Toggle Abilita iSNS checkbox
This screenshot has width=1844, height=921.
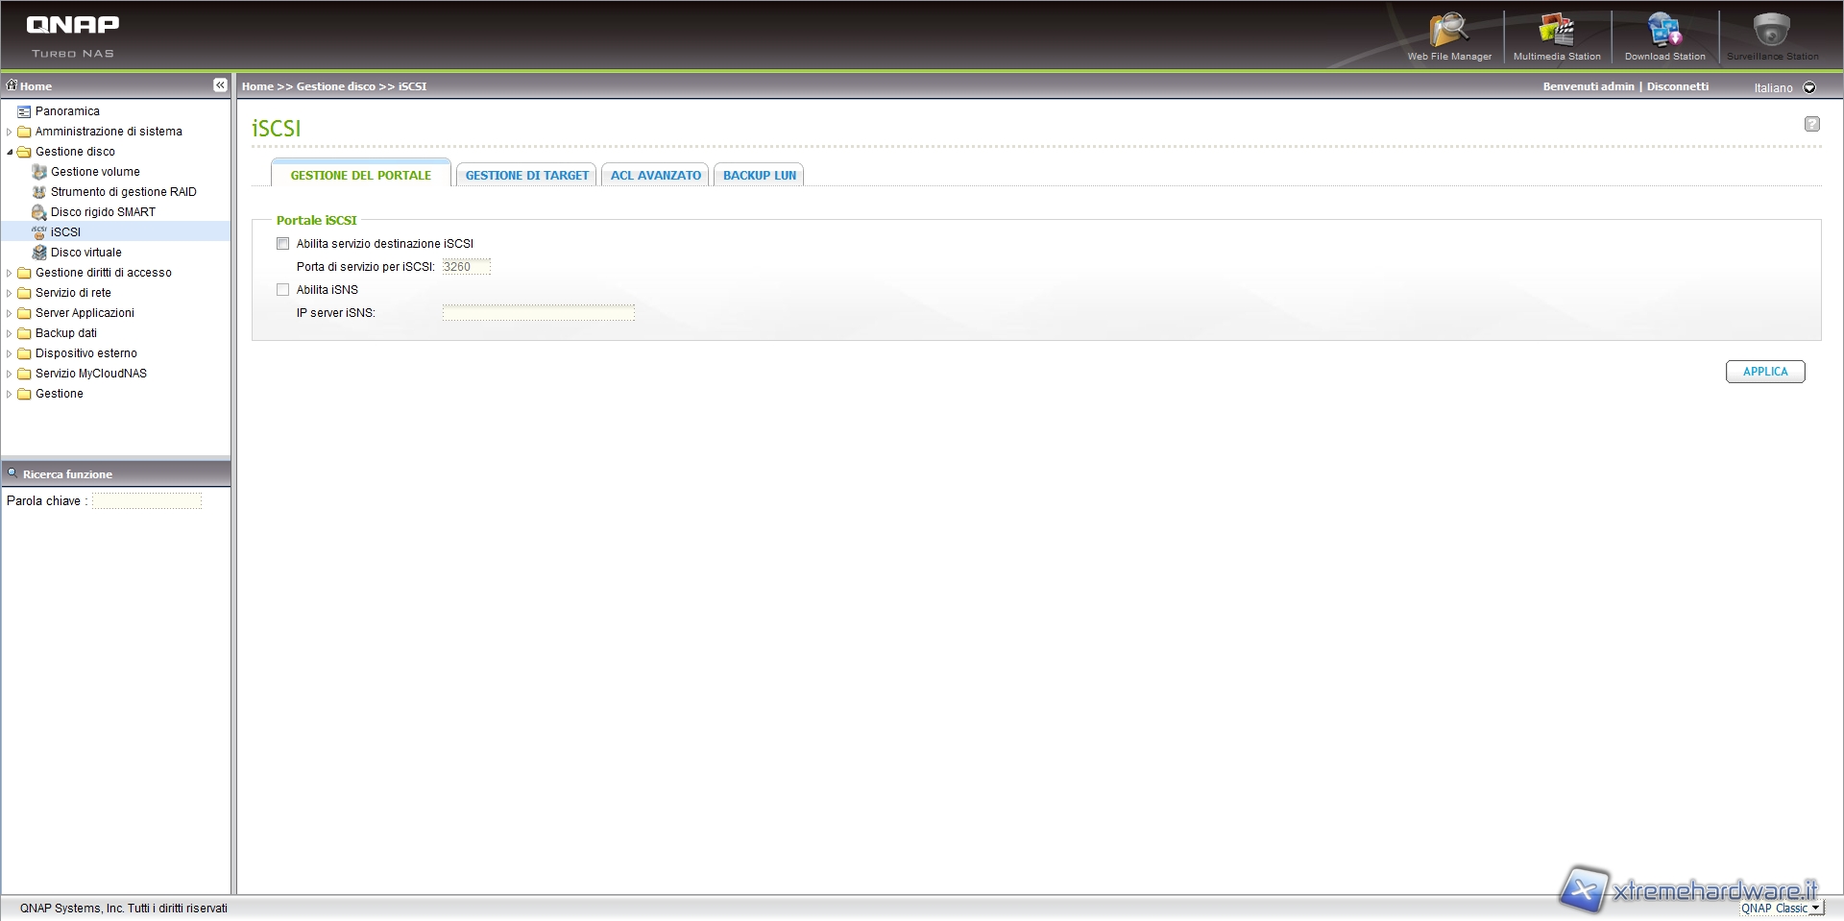(283, 290)
